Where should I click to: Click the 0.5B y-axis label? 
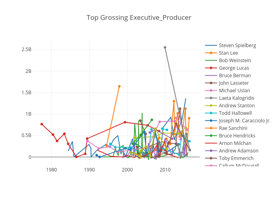pos(27,135)
